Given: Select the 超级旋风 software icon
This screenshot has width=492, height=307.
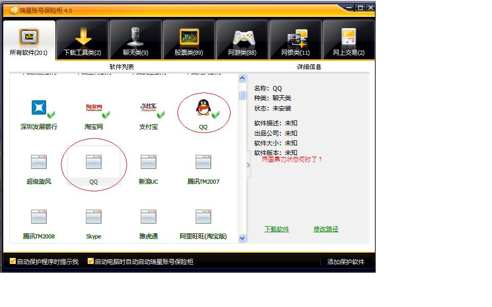Looking at the screenshot, I should click(x=39, y=162).
